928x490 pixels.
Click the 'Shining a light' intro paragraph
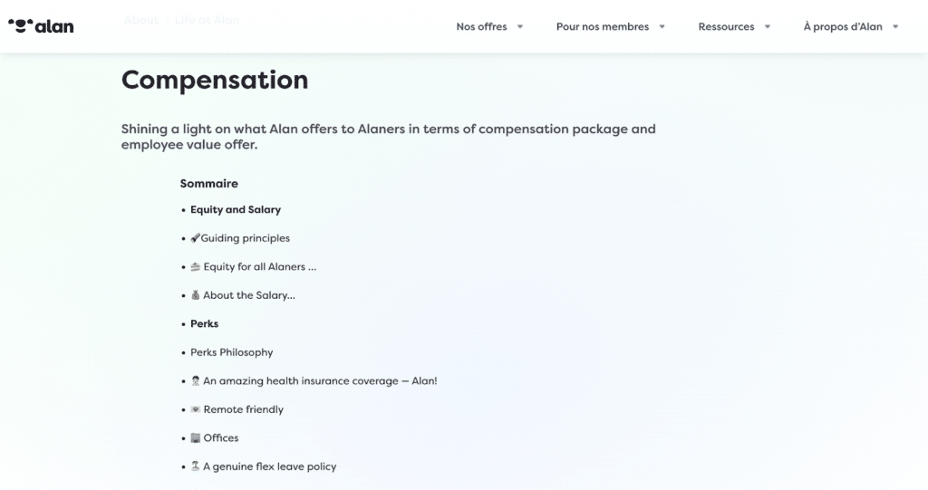(388, 137)
